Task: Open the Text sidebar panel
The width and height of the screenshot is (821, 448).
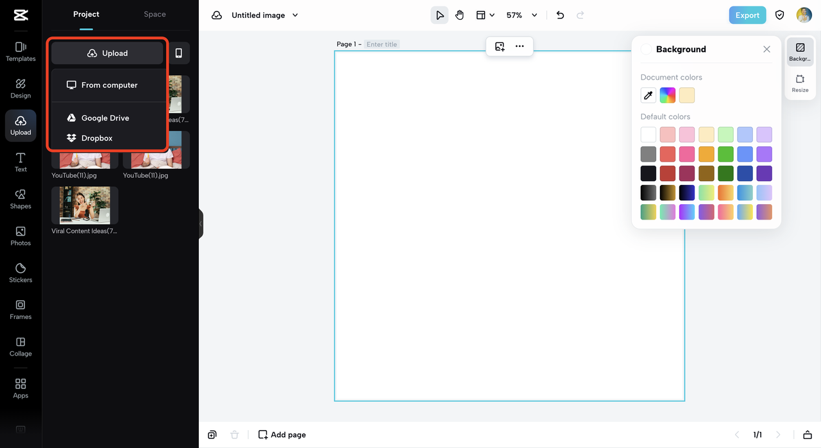Action: coord(21,162)
